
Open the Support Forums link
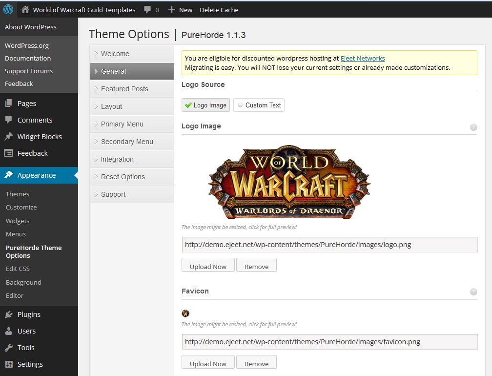28,71
